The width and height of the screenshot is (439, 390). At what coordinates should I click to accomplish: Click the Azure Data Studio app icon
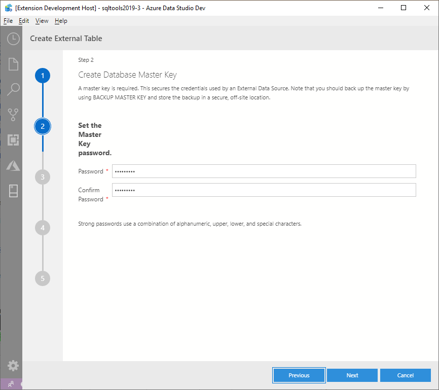click(9, 8)
